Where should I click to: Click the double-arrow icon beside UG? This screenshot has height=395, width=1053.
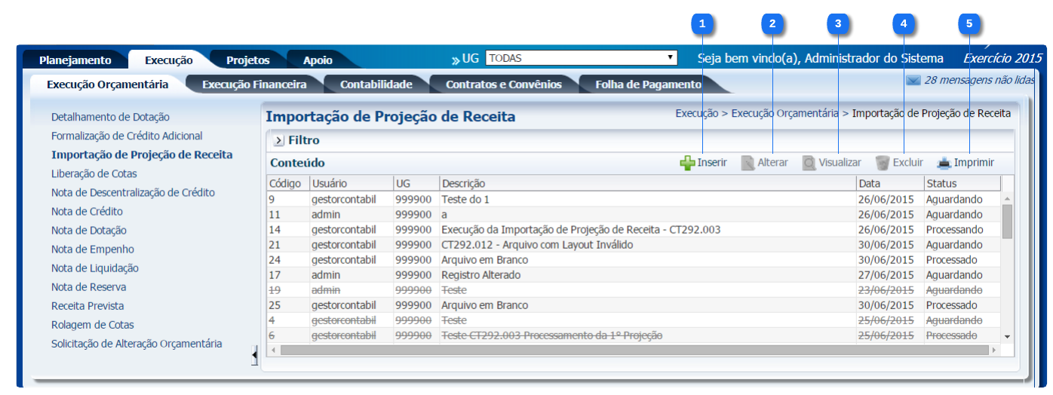[x=455, y=59]
